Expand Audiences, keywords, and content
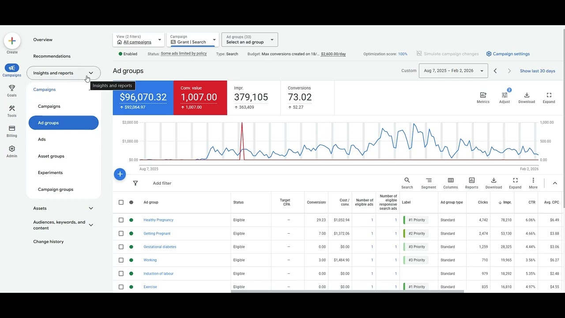 click(x=64, y=225)
